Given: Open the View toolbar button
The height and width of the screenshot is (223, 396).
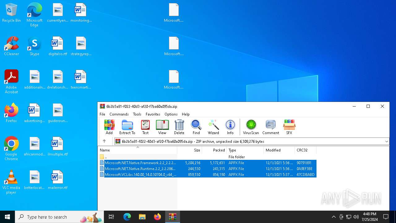Looking at the screenshot, I should point(162,127).
